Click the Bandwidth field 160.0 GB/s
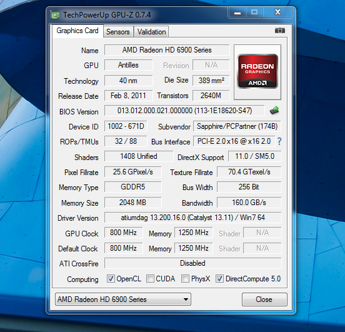Image resolution: width=345 pixels, height=332 pixels. click(x=249, y=203)
